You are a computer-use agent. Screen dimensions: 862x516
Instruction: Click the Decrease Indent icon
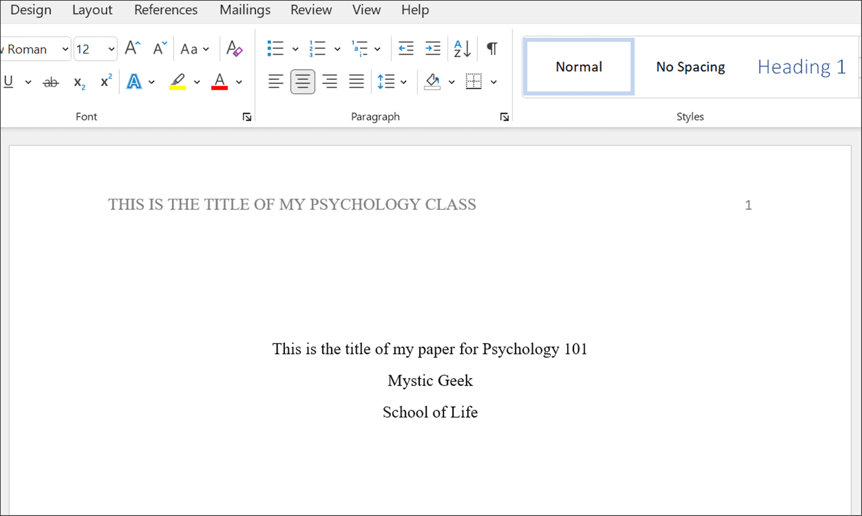[x=406, y=48]
